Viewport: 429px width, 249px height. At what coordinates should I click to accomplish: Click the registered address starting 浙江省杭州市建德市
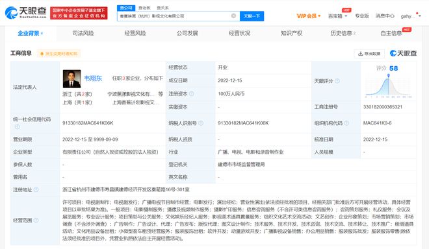tap(126, 189)
